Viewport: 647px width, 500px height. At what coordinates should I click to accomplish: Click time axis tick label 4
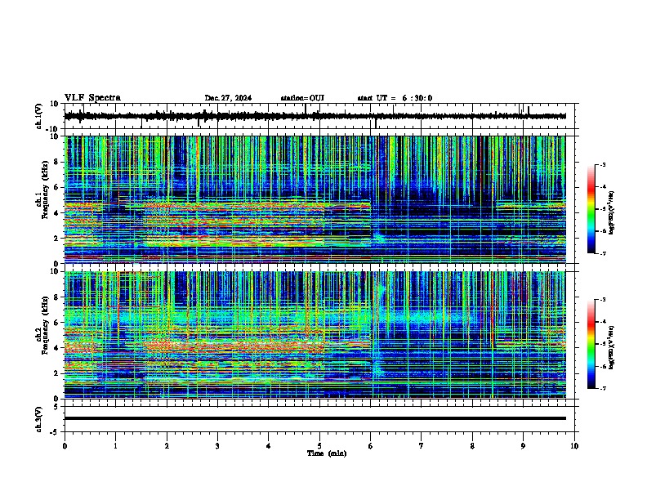(x=269, y=445)
